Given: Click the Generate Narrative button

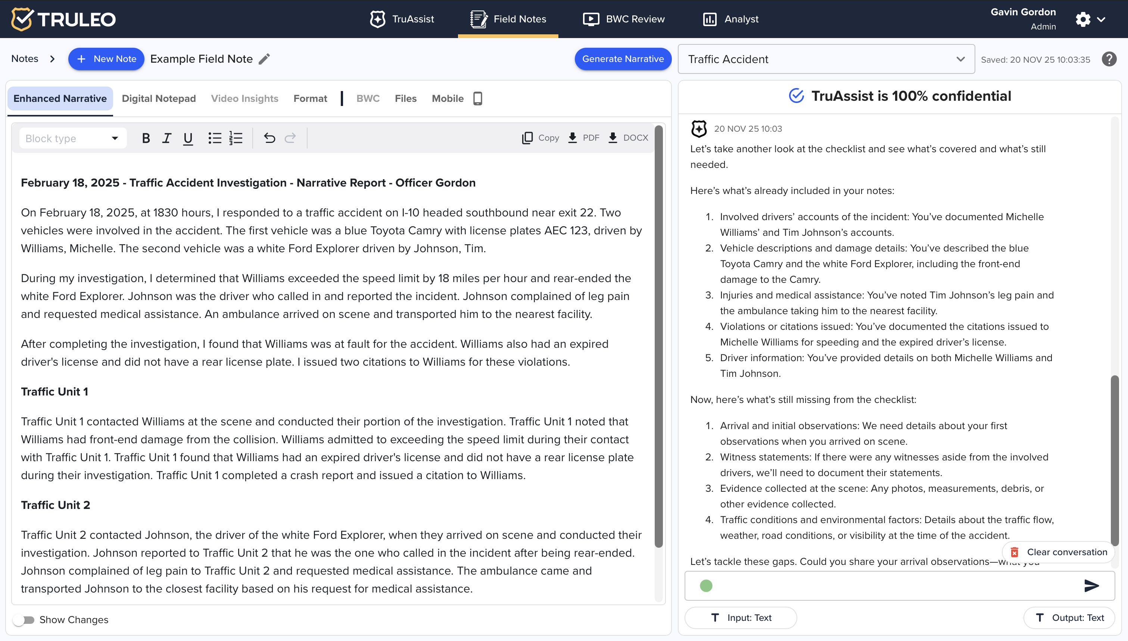Looking at the screenshot, I should point(623,59).
